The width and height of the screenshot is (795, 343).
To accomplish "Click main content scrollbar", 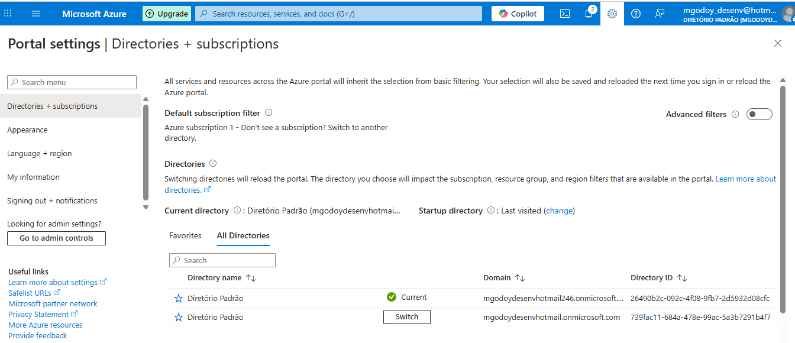I will coord(783,198).
